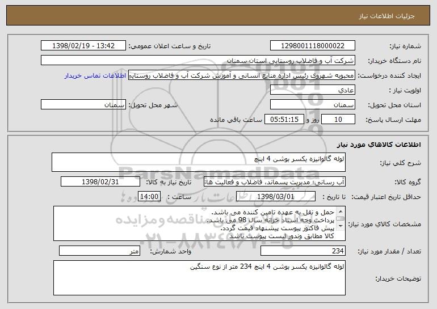
Task: Select the remaining days field showing 10
Action: (x=338, y=120)
